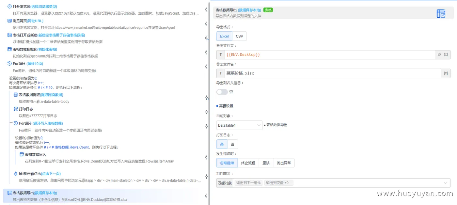
Task: Click the large blue table export icon in the panel header
Action: coord(441,13)
